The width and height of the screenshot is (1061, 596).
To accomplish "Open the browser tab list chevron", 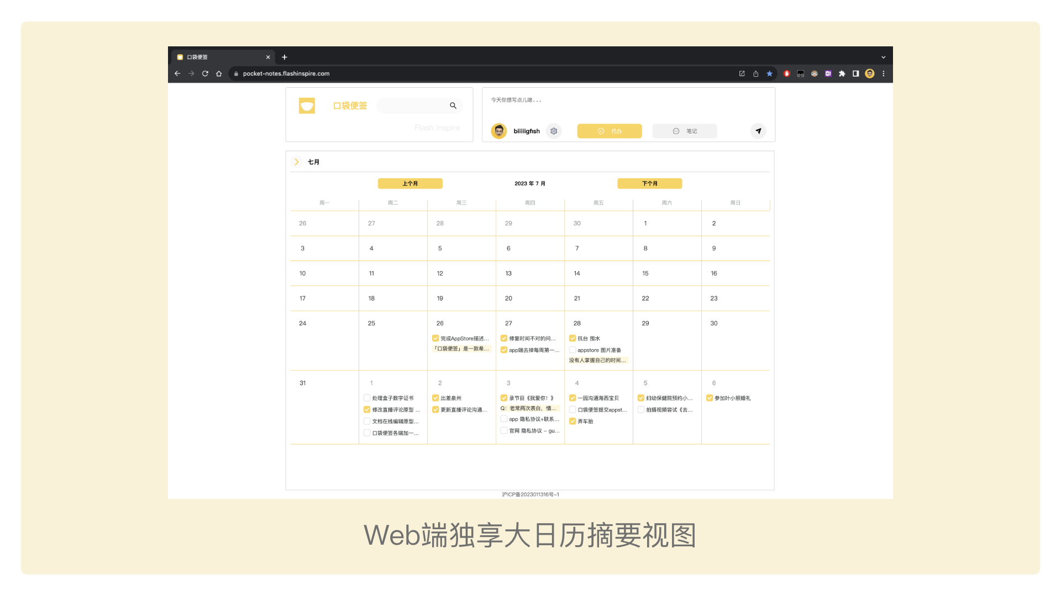I will [x=883, y=57].
